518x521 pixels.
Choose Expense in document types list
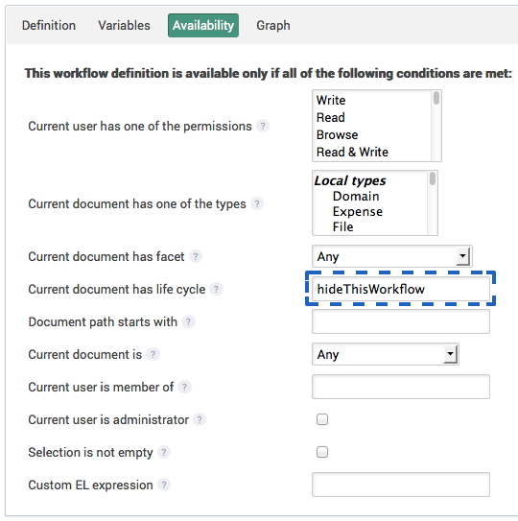point(358,212)
